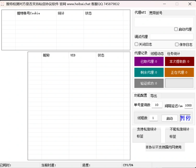The height and width of the screenshot is (168, 196).
Task: Click the UID column header
Action: coord(83,55)
